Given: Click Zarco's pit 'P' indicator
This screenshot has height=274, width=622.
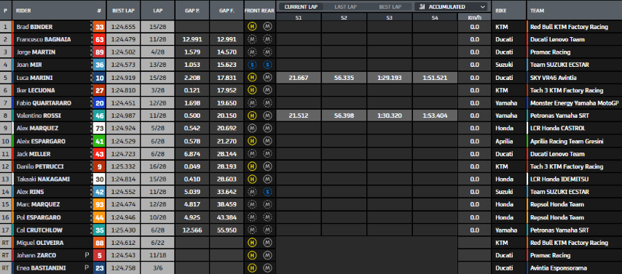Looking at the screenshot, I should (x=87, y=255).
